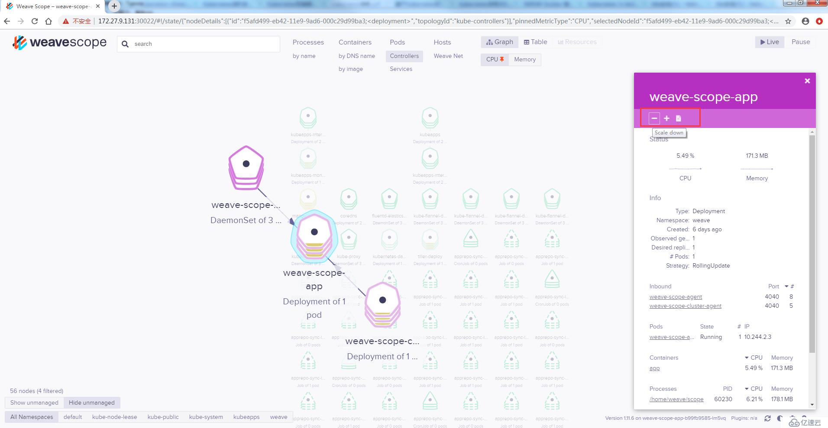Select the kubeapps-mon... node in graph
The height and width of the screenshot is (428, 828).
(308, 159)
